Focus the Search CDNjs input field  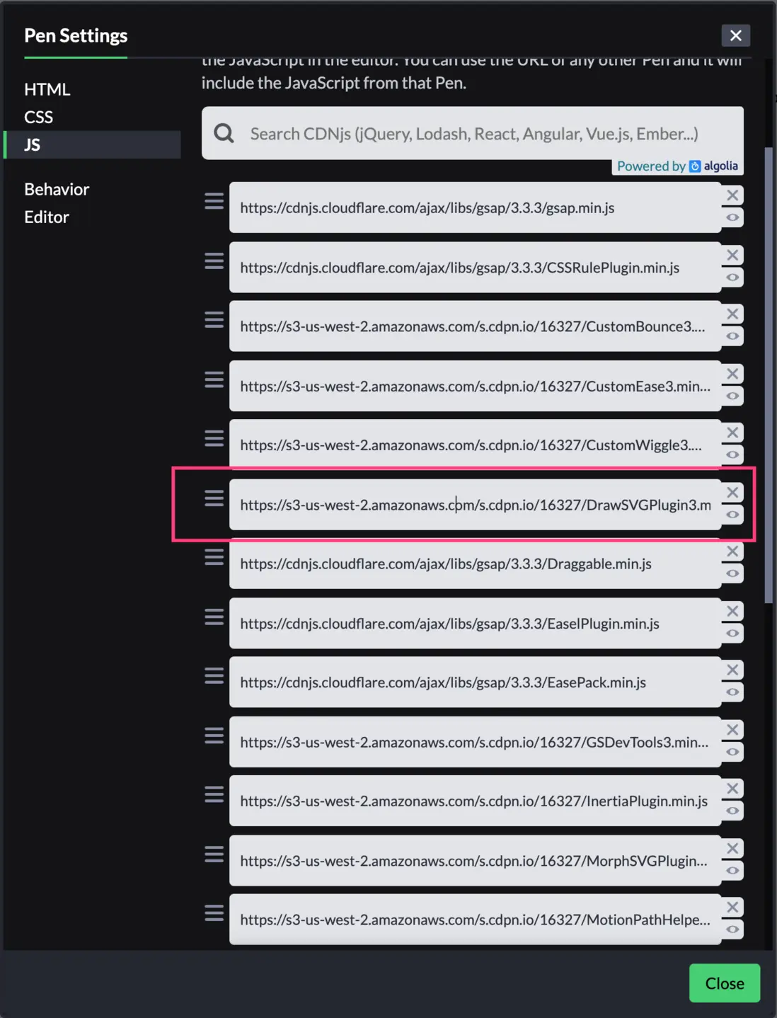tap(473, 133)
